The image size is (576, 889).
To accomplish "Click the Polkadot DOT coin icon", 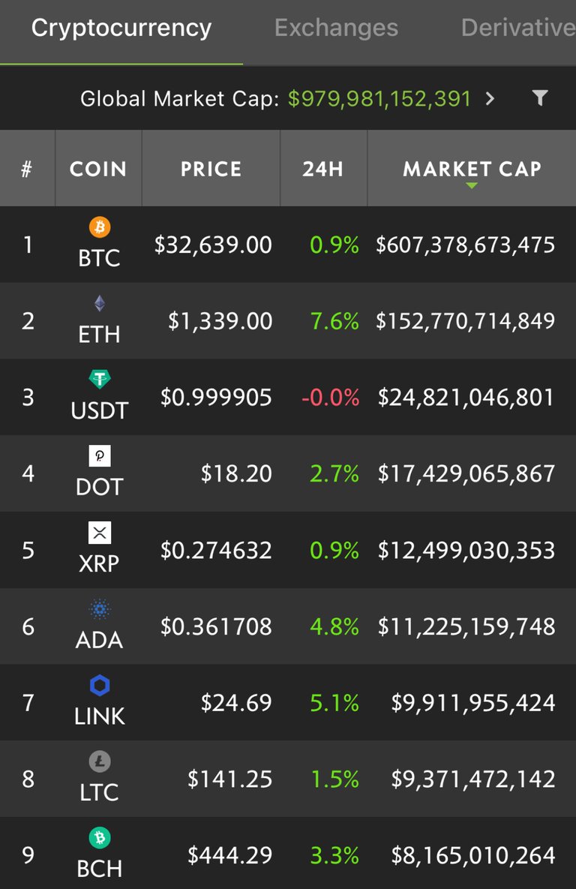I will (100, 456).
